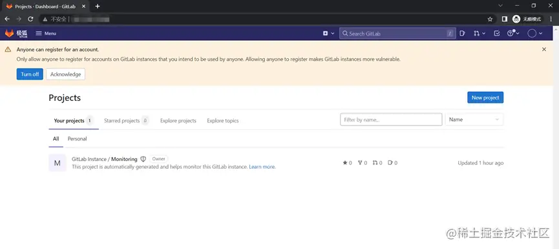Open the user avatar menu
Screen dimensions: 559x249
[534, 34]
